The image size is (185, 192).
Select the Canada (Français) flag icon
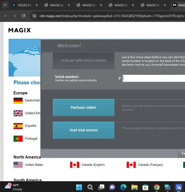click(x=131, y=165)
